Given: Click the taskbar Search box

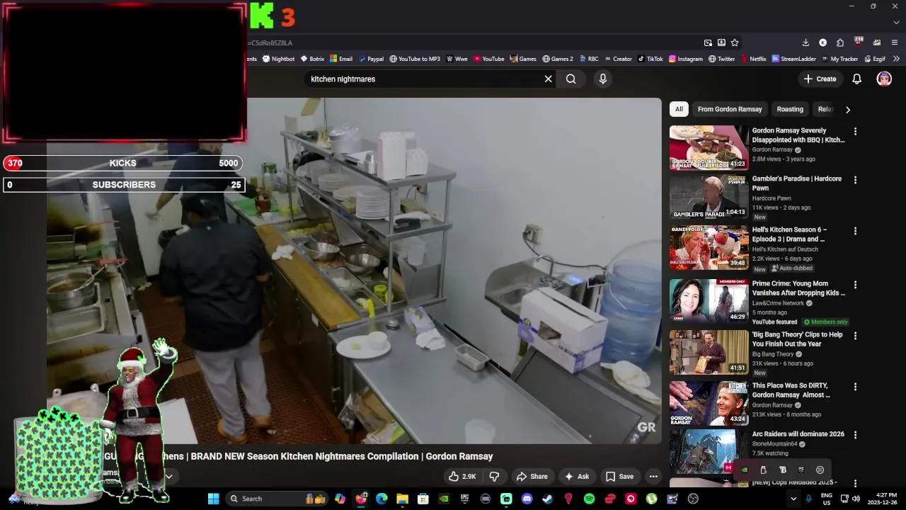Looking at the screenshot, I should pos(276,499).
